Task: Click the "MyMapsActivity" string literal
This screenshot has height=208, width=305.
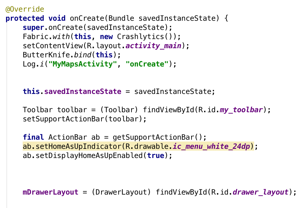Action: pyautogui.click(x=83, y=64)
